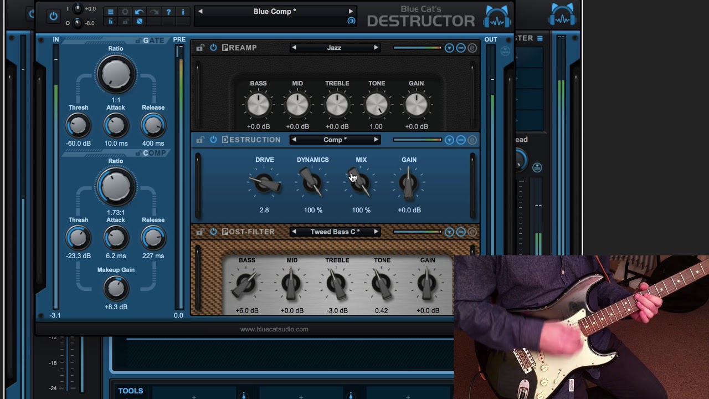Click the icon right of OUT meter top
This screenshot has height=399, width=709.
pos(505,51)
